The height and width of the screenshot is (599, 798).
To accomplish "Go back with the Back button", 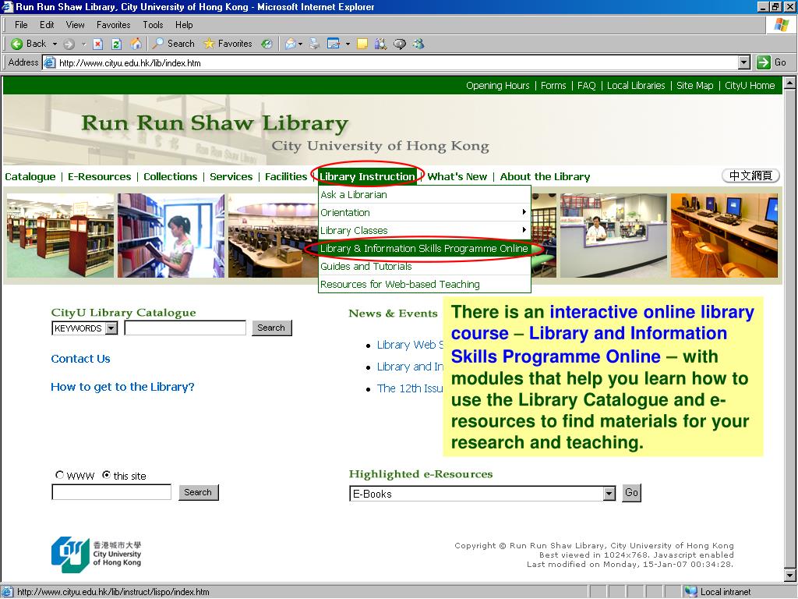I will 29,44.
